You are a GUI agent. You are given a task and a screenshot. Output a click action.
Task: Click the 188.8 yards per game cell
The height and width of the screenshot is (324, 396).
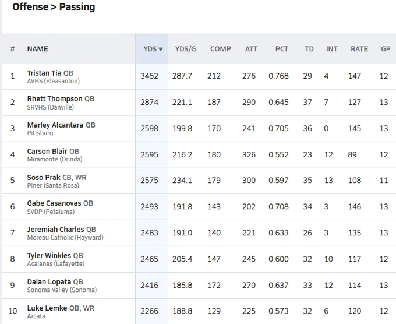182,311
